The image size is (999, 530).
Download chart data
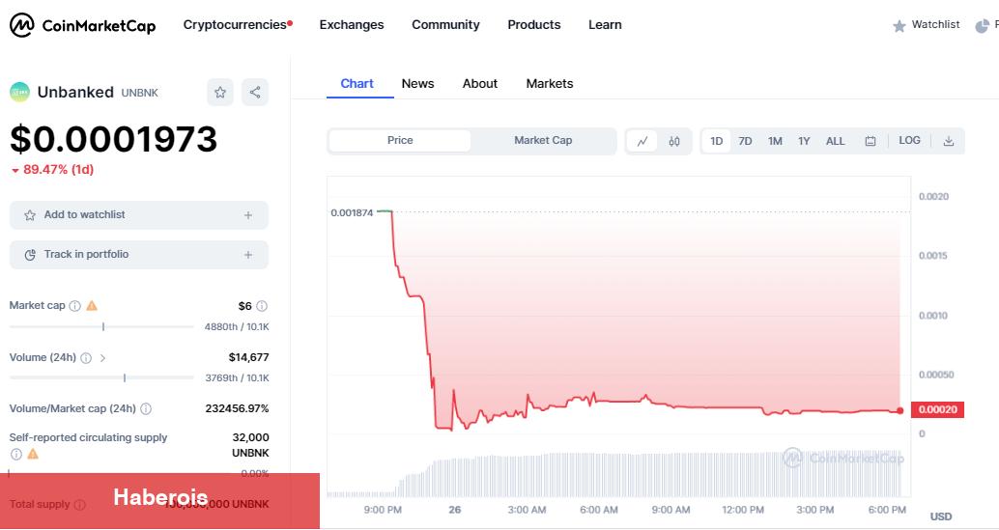(948, 141)
